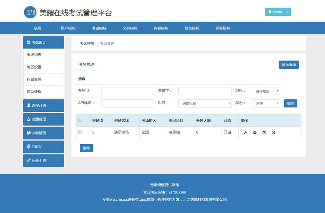The width and height of the screenshot is (325, 213).
Task: Open the 内容模块 nav menu
Action: (x=161, y=28)
